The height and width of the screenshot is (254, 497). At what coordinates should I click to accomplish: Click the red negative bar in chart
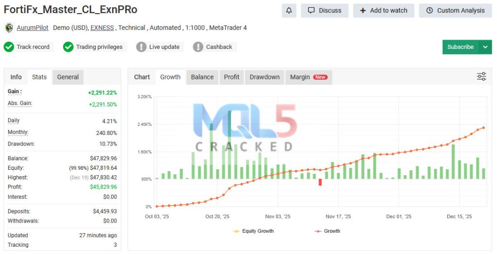click(320, 182)
